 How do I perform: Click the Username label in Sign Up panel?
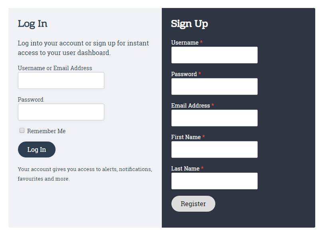coord(185,43)
